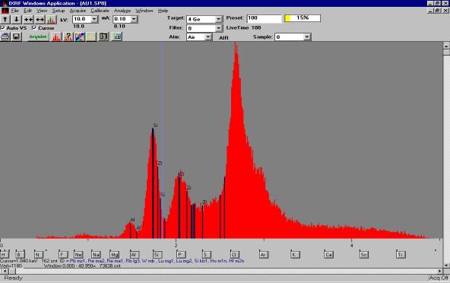
Task: Click the red spectrum histogram icon
Action: (x=57, y=37)
